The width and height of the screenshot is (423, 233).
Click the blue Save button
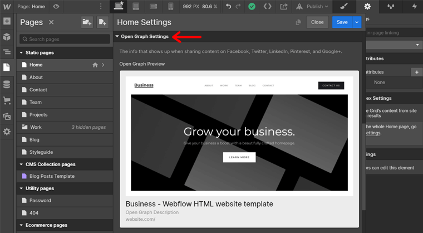click(342, 22)
